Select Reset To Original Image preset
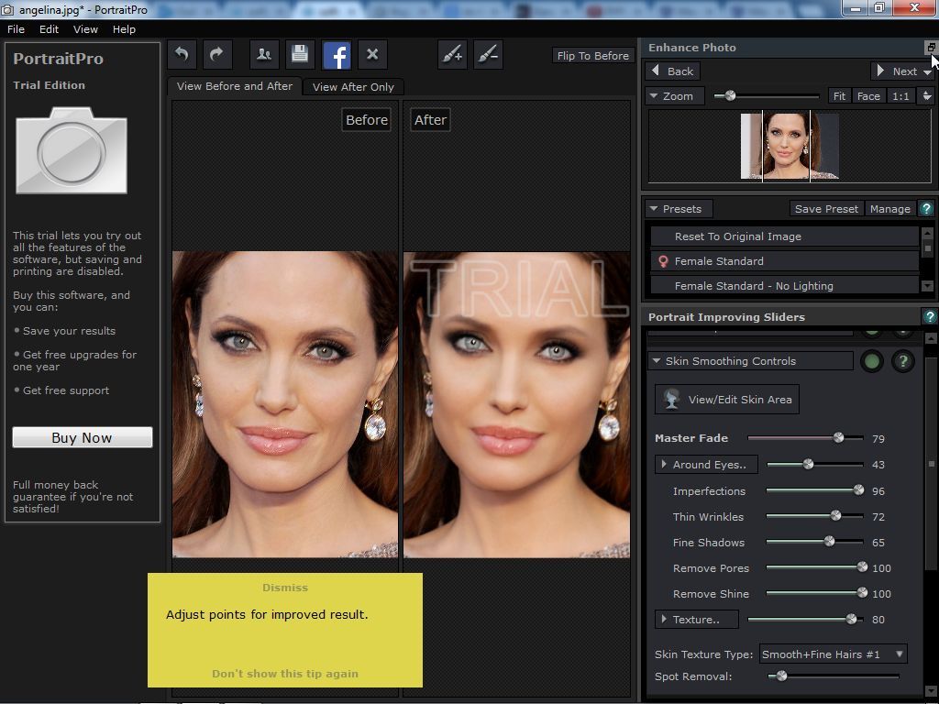The image size is (939, 704). pyautogui.click(x=785, y=236)
